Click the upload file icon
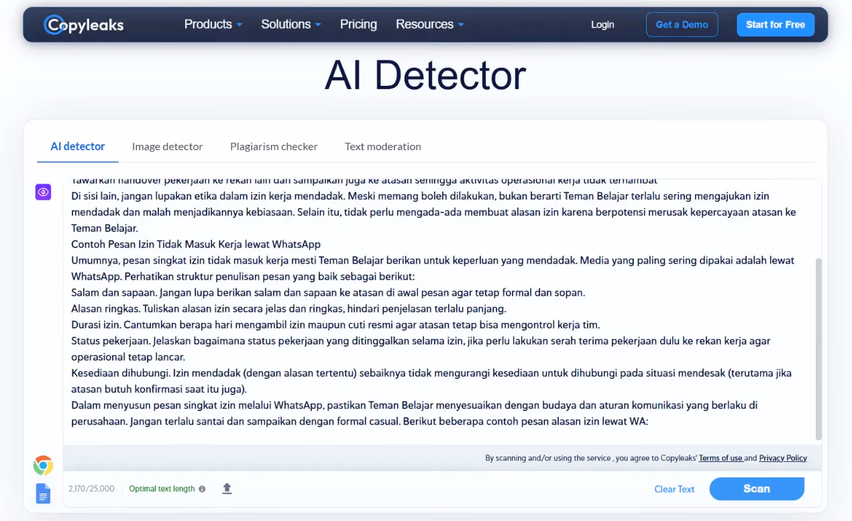Viewport: 852px width, 521px height. [227, 489]
